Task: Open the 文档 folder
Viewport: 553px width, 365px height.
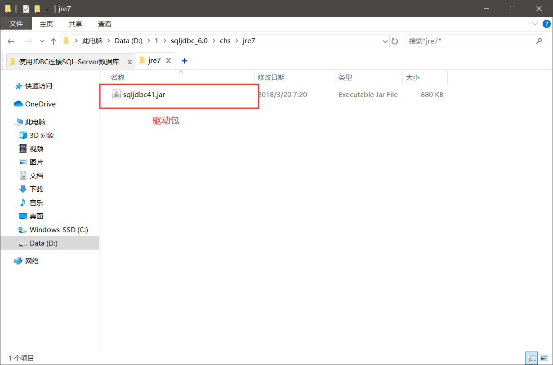Action: 36,176
